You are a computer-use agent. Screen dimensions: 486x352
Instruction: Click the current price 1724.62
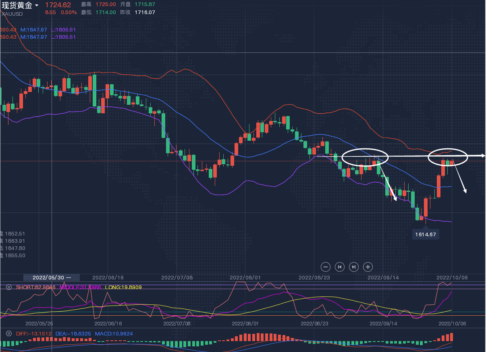coord(58,5)
